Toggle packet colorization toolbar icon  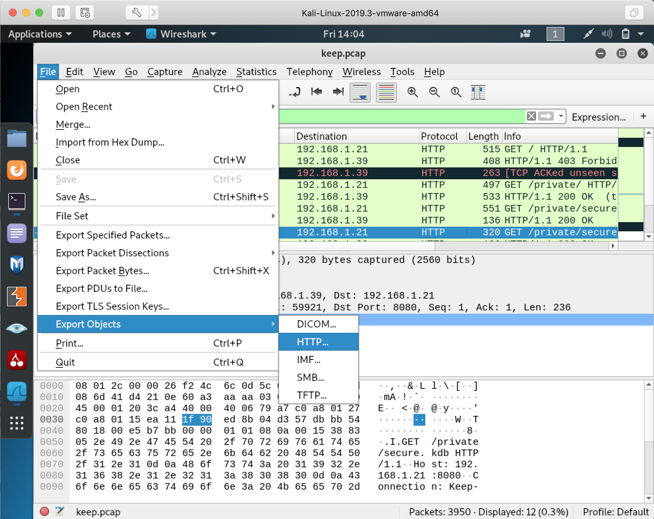[x=386, y=92]
